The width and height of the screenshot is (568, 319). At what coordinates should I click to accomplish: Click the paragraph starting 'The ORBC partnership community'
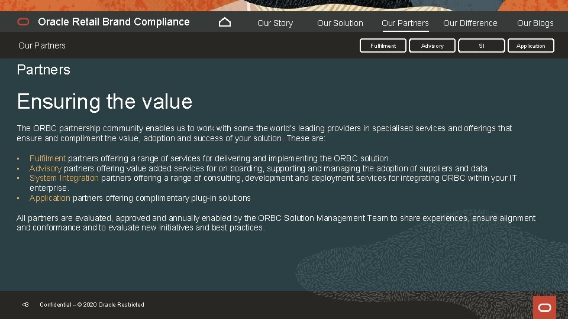(264, 133)
